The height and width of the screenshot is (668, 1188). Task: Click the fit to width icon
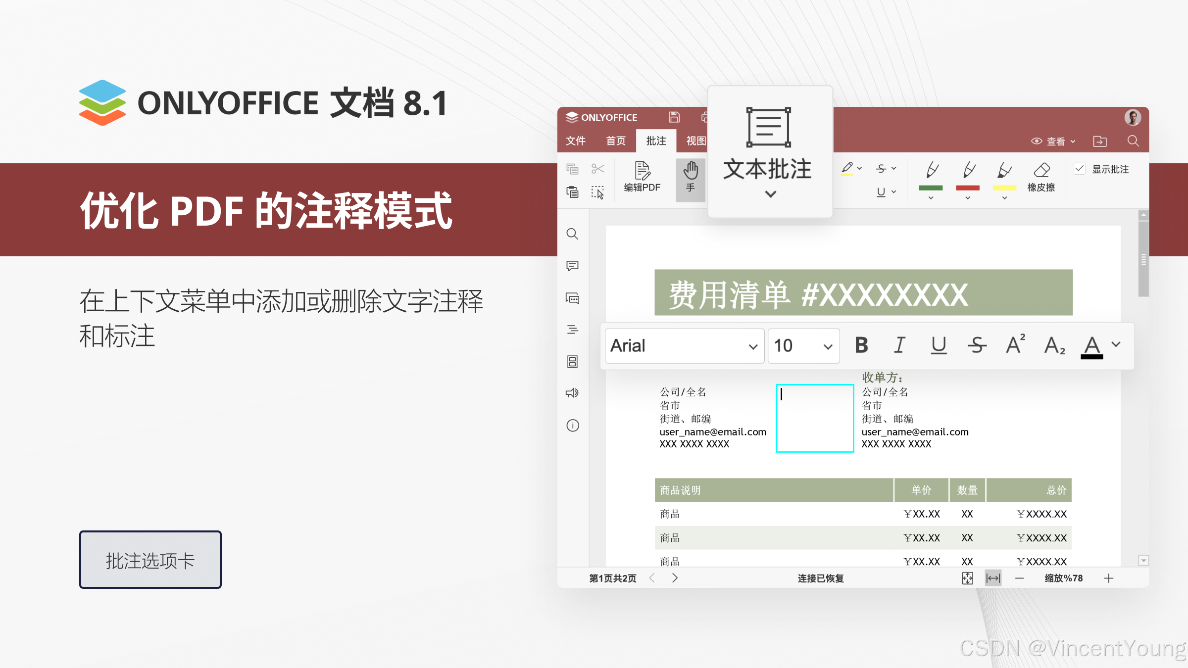coord(993,578)
